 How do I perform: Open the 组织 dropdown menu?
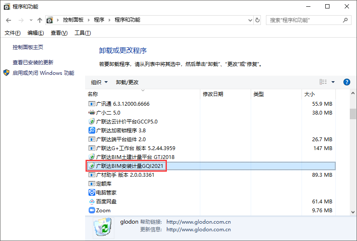tap(100, 82)
